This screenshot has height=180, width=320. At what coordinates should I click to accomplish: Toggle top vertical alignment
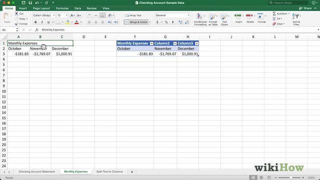[x=89, y=15]
